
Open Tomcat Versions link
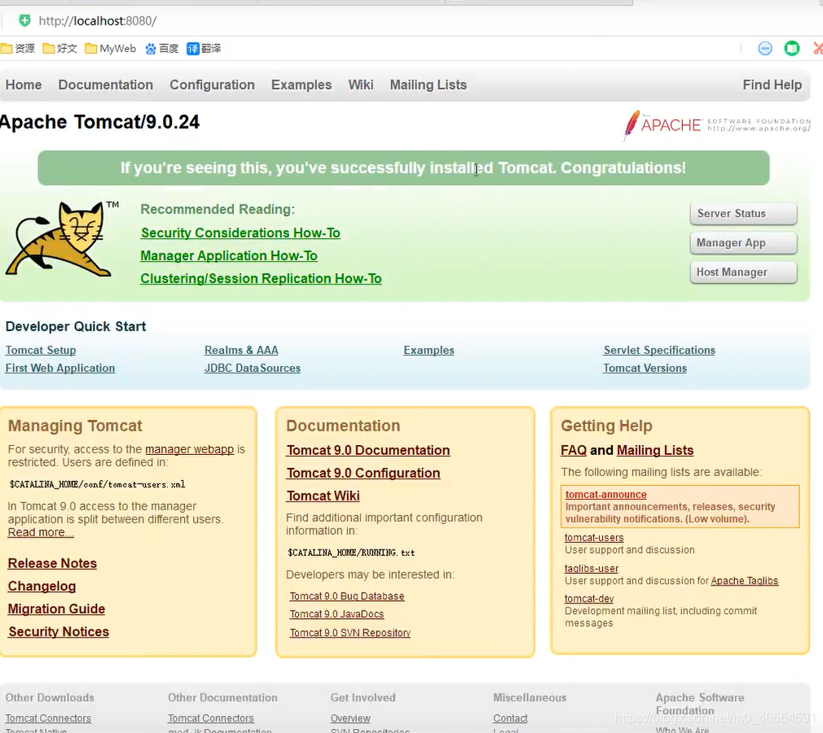645,368
